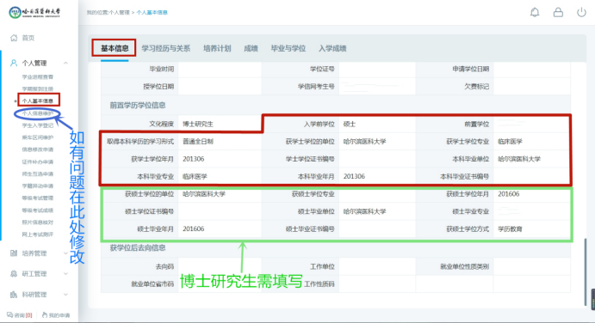Screen dimensions: 595x323
Task: Open the notification bell icon
Action: click(535, 13)
